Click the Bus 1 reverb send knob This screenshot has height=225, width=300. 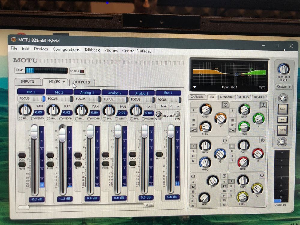click(x=158, y=114)
